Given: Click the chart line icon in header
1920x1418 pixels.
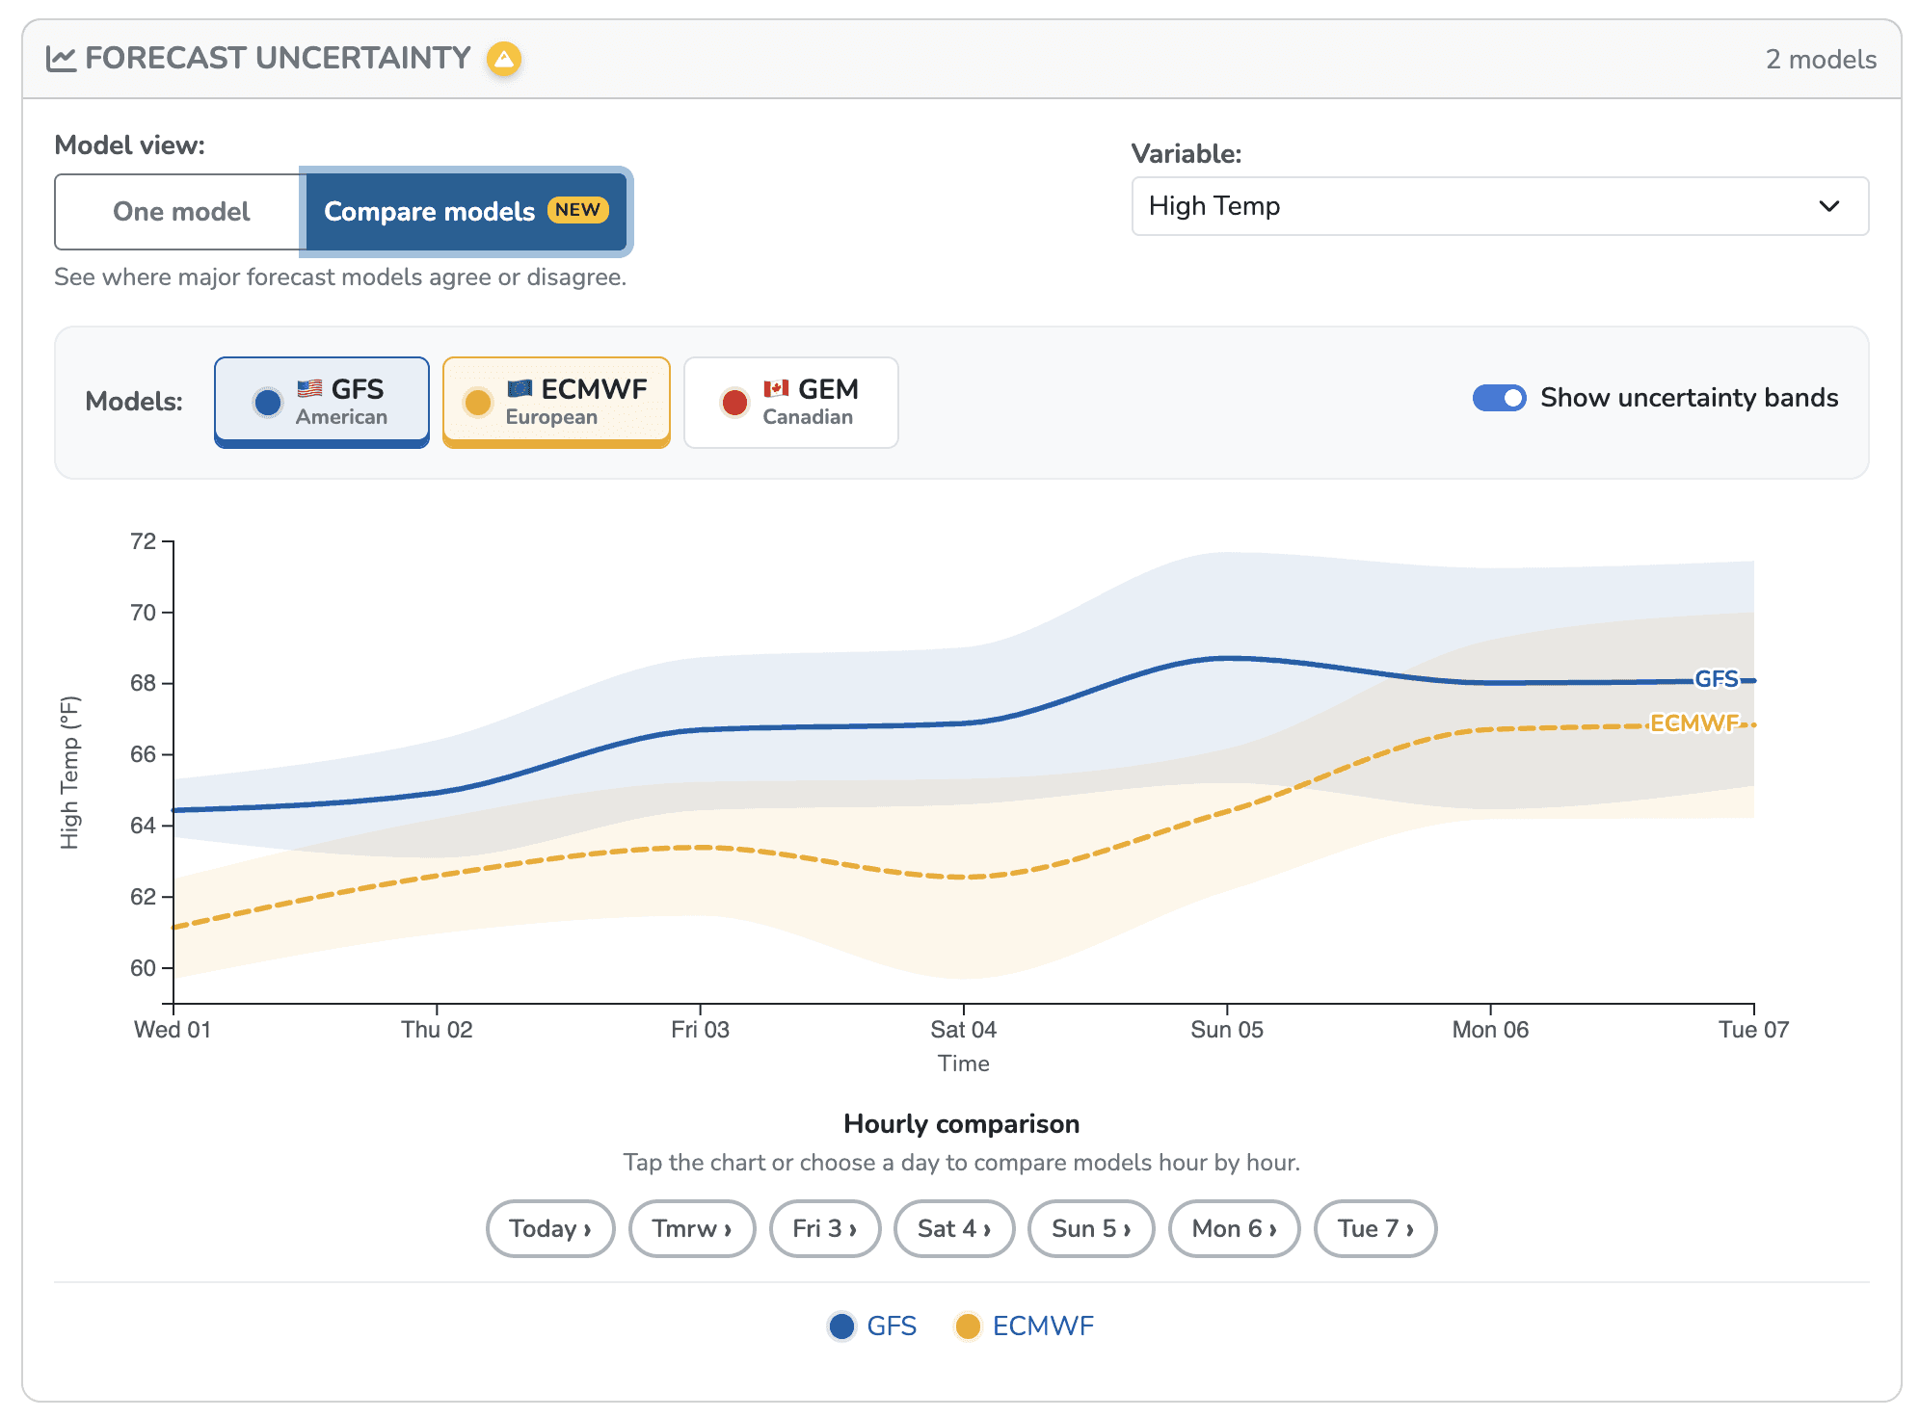Looking at the screenshot, I should pyautogui.click(x=61, y=59).
